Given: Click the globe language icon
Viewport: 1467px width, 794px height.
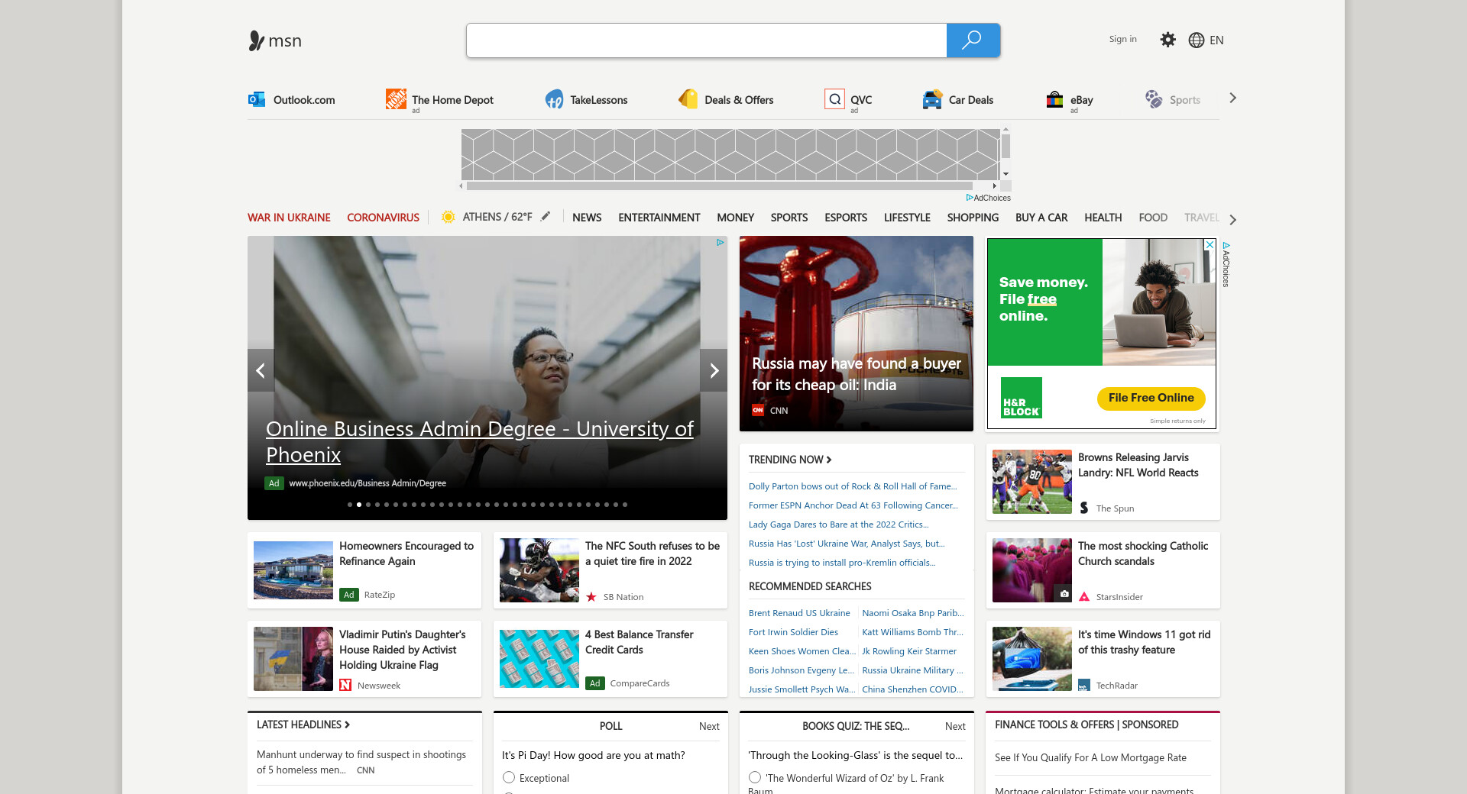Looking at the screenshot, I should 1197,40.
